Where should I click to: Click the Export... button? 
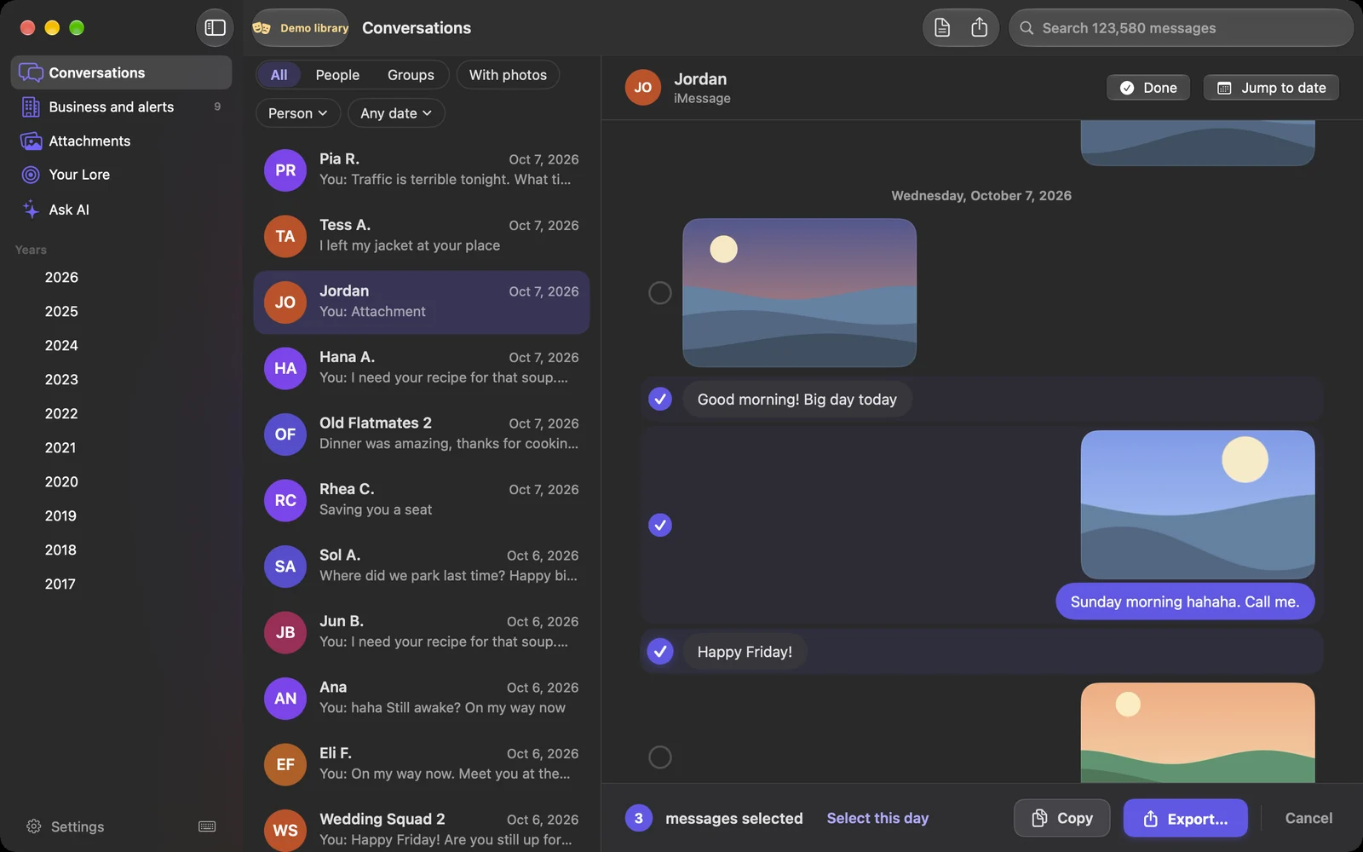click(x=1186, y=818)
